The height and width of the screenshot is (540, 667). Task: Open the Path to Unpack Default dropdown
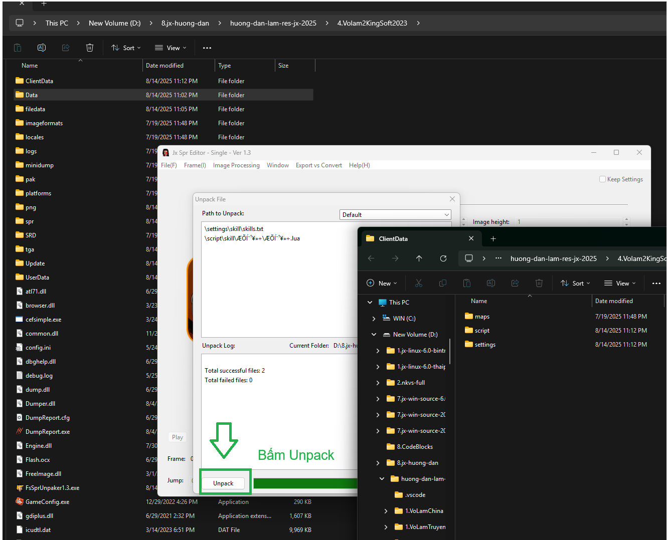point(395,215)
